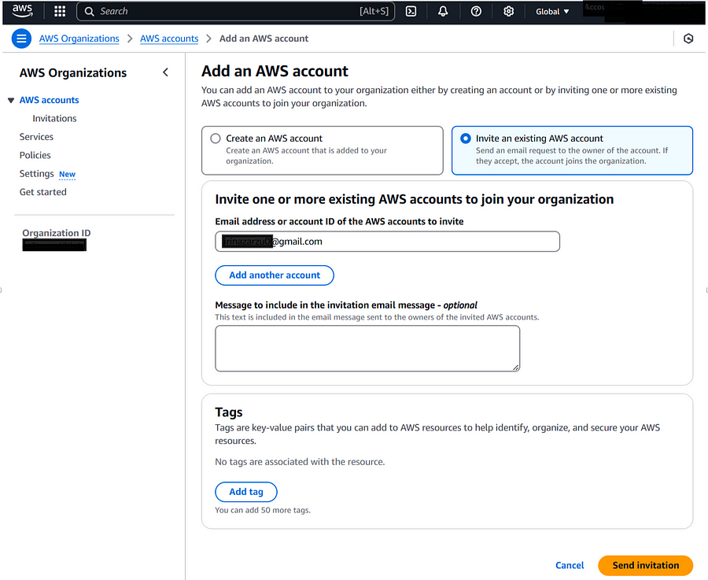Click the 'Organization ID' label
This screenshot has height=580, width=708.
click(57, 233)
